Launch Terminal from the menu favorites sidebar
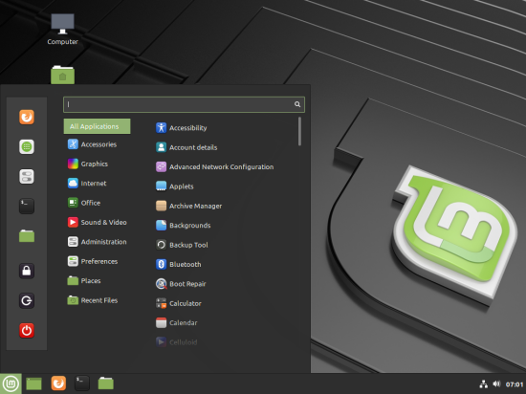The width and height of the screenshot is (526, 394). click(x=27, y=206)
